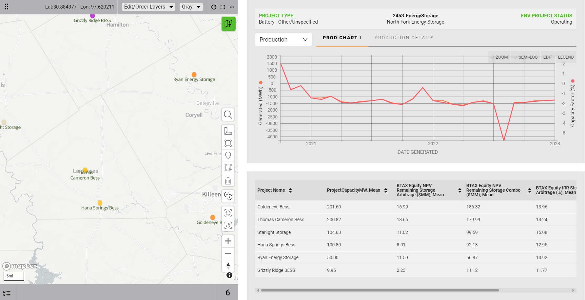Click the refresh map icon
This screenshot has width=585, height=300.
point(214,7)
